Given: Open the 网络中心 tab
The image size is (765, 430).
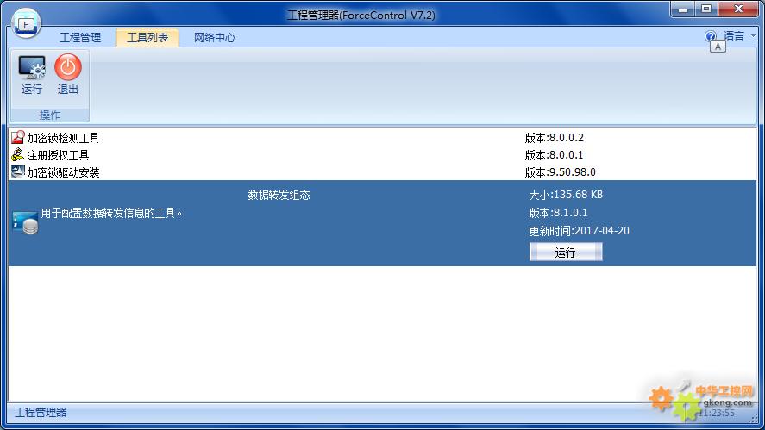Looking at the screenshot, I should [215, 38].
